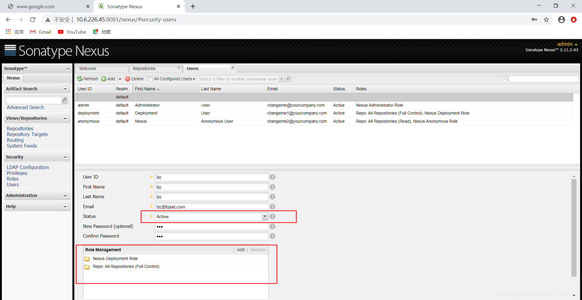Screen dimensions: 582x300
Task: Sort by the First Name column header
Action: click(x=165, y=89)
